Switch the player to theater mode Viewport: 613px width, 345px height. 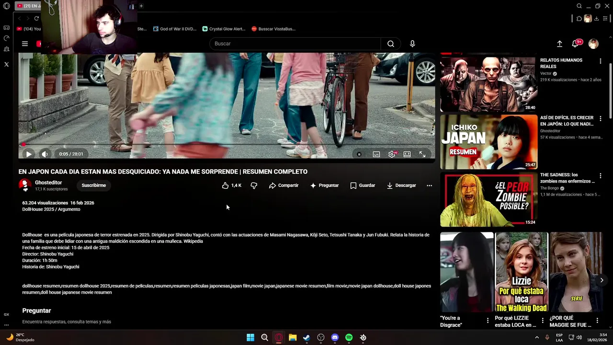[407, 154]
